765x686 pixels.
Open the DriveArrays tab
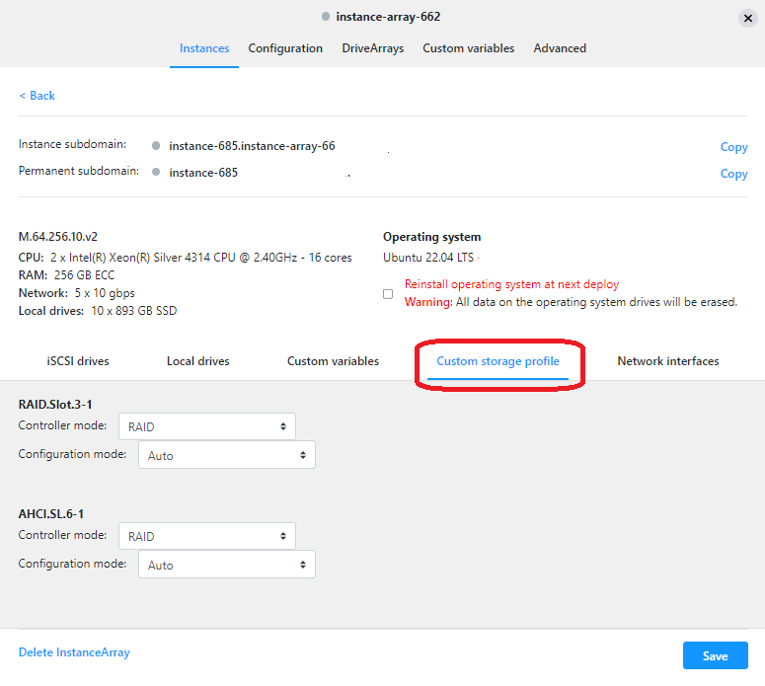click(x=372, y=48)
